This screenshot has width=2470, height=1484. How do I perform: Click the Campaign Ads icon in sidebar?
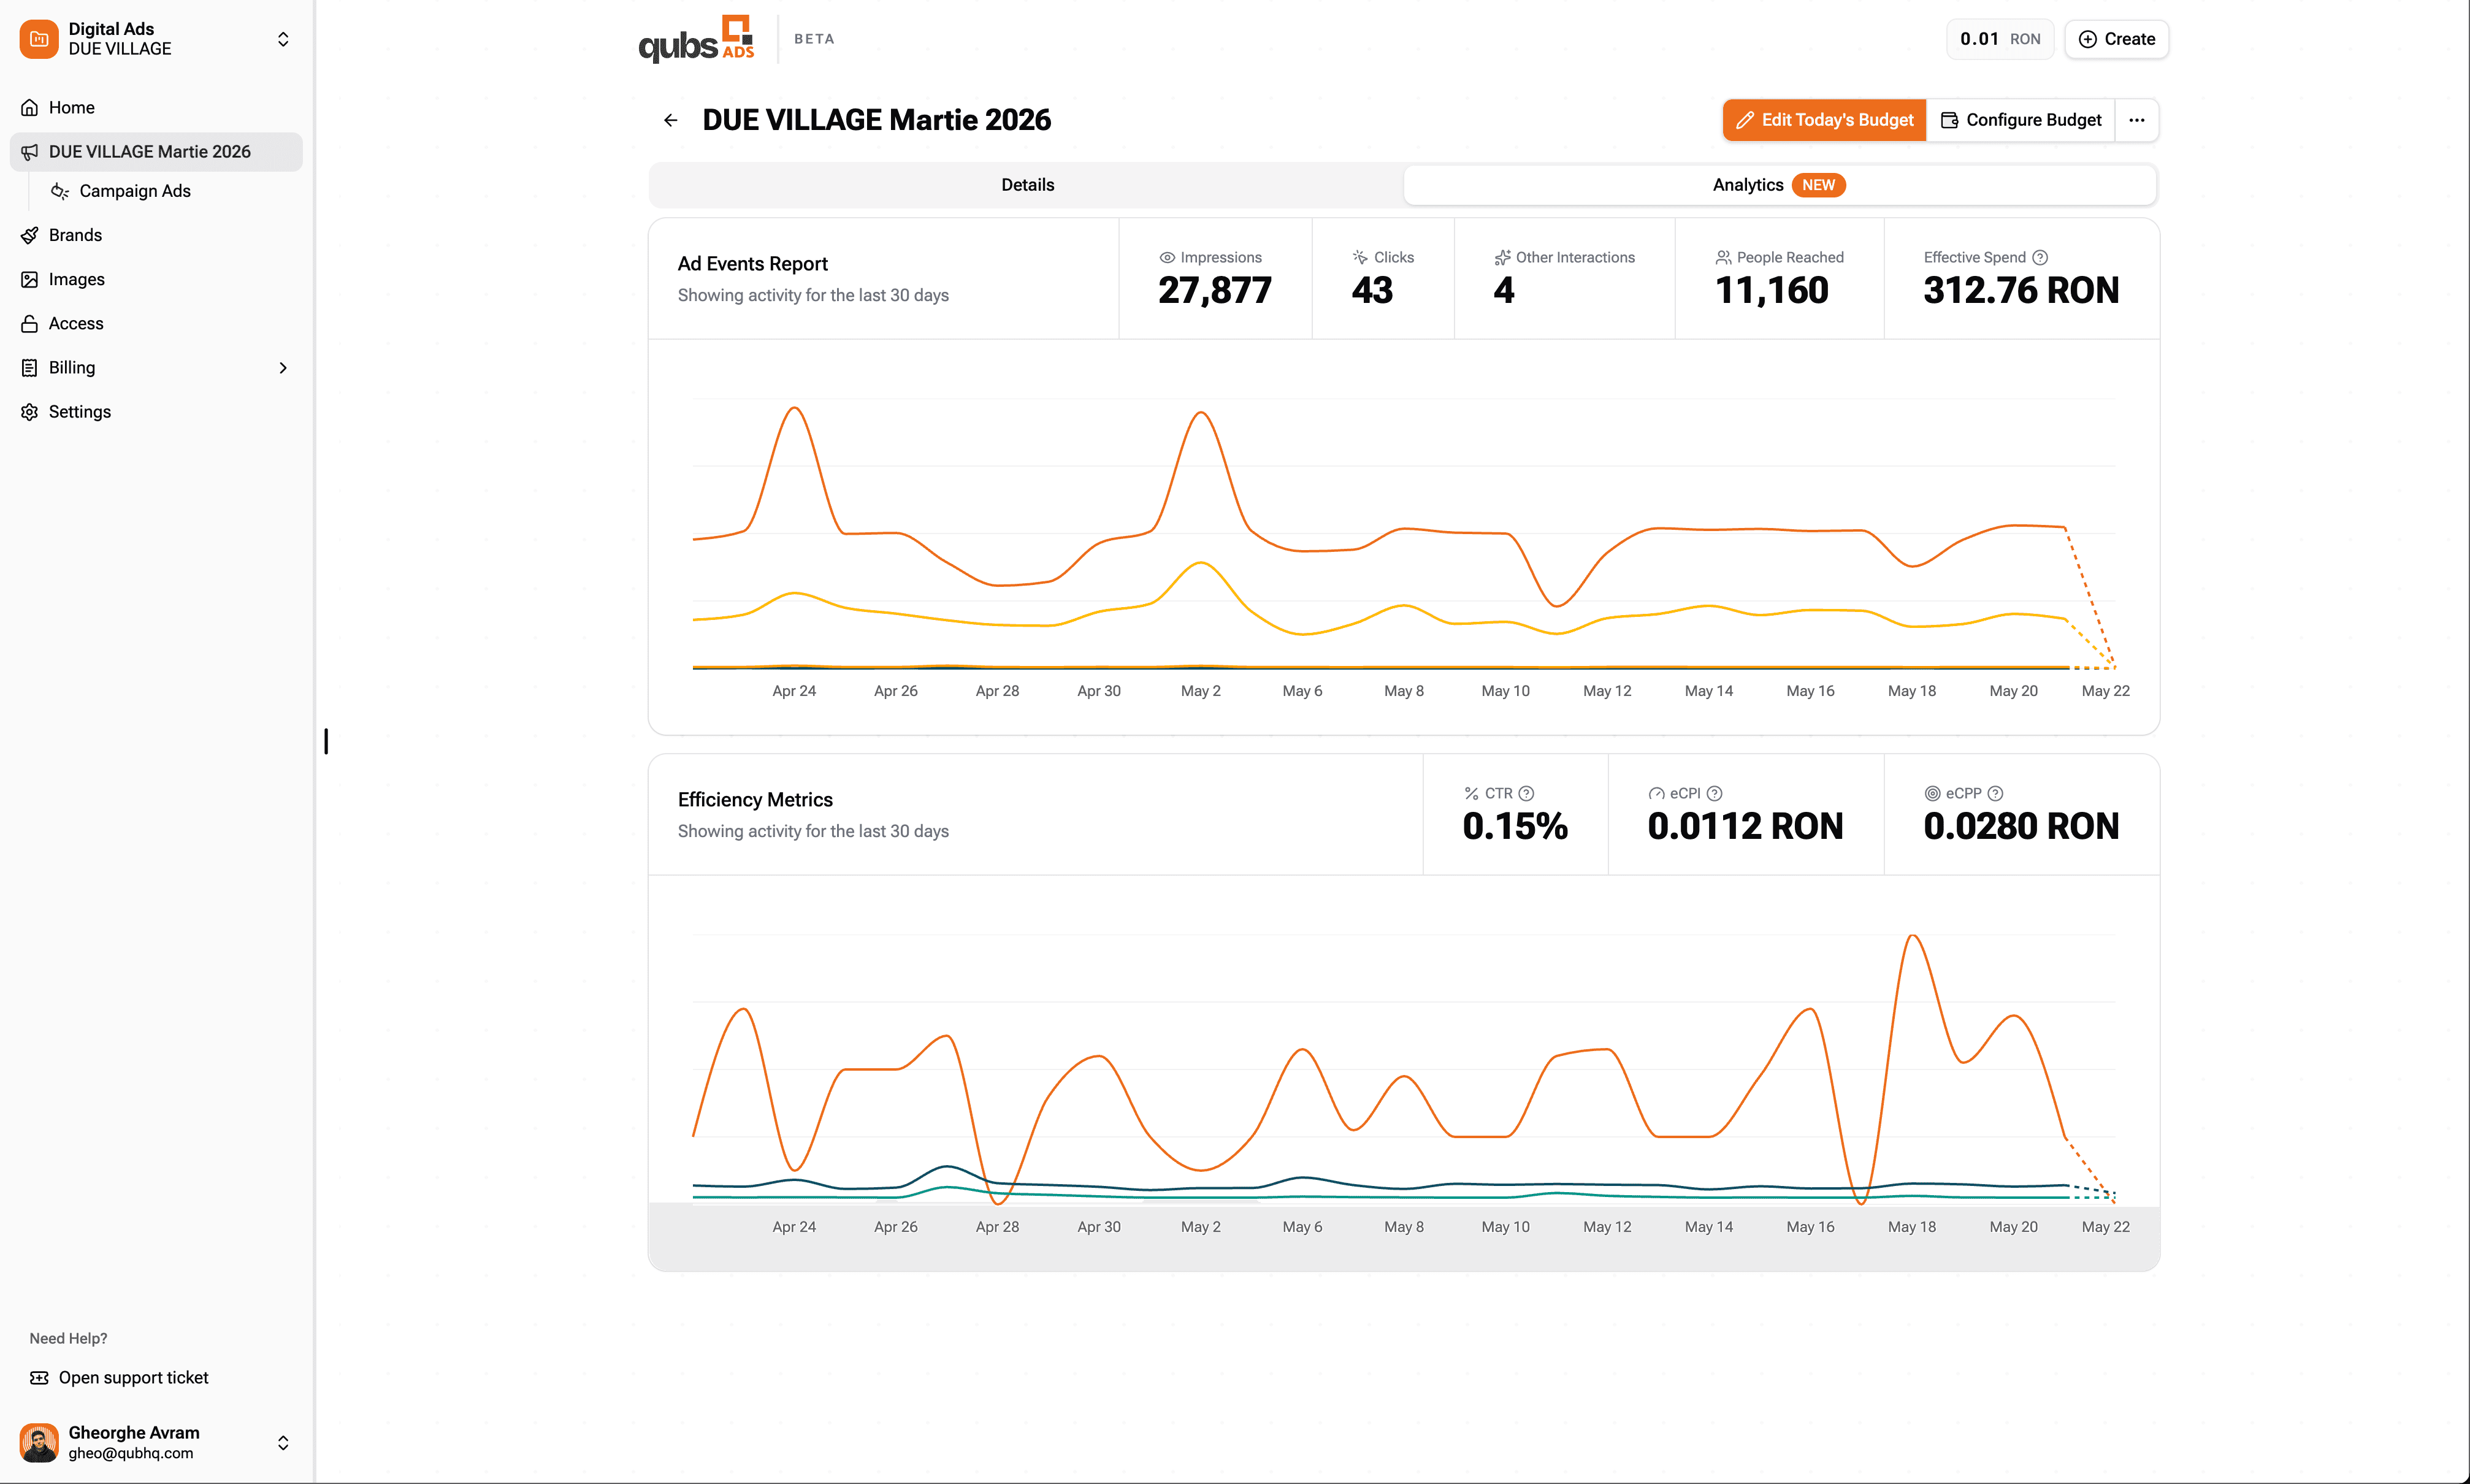[x=60, y=191]
